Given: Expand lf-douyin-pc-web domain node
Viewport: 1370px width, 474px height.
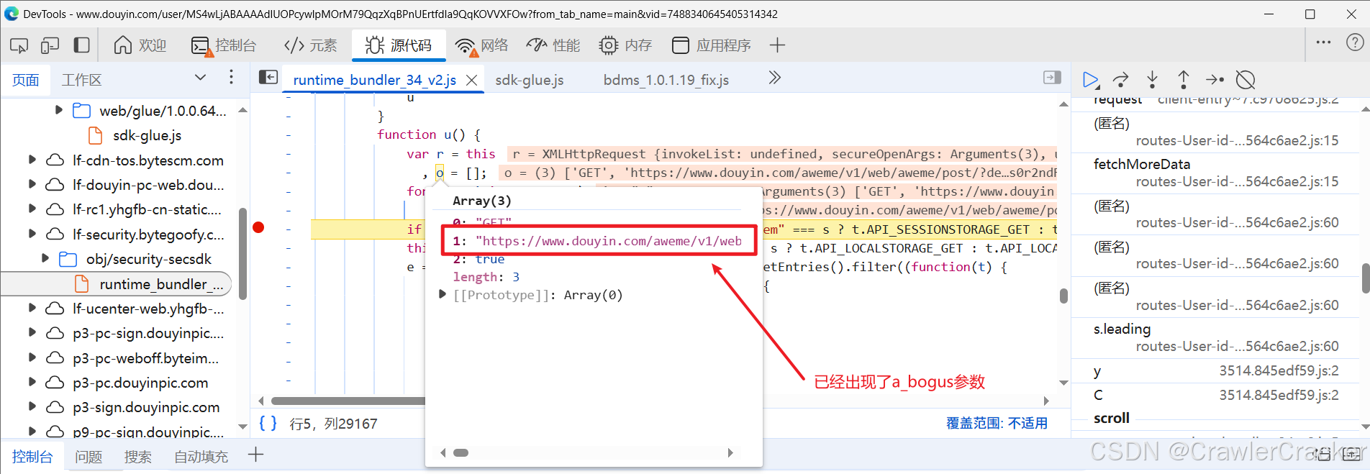Looking at the screenshot, I should [x=32, y=184].
